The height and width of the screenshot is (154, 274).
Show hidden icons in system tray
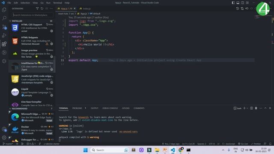[x=223, y=150]
